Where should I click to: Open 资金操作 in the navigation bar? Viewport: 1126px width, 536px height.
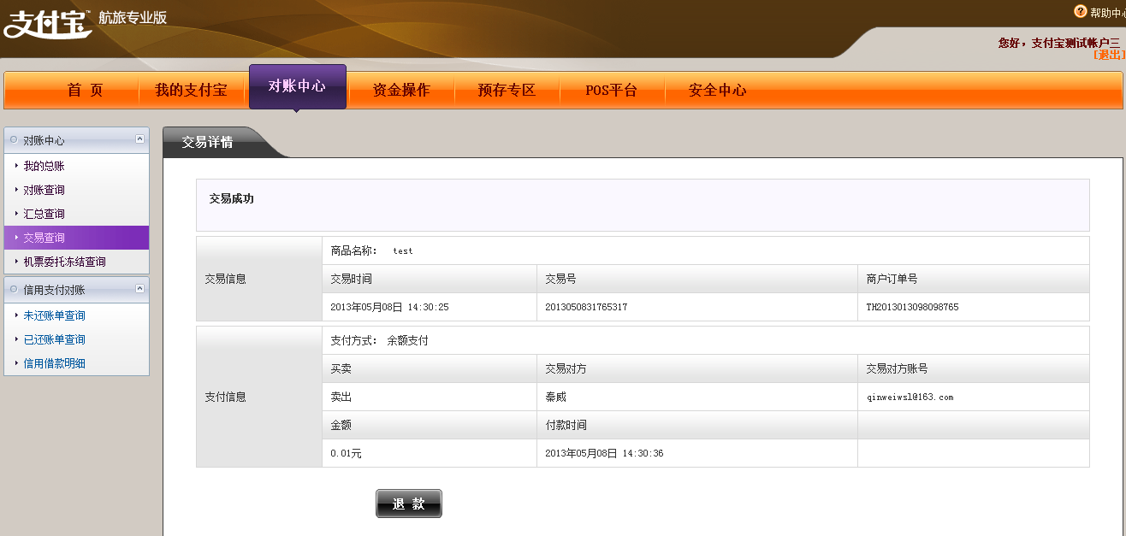401,91
